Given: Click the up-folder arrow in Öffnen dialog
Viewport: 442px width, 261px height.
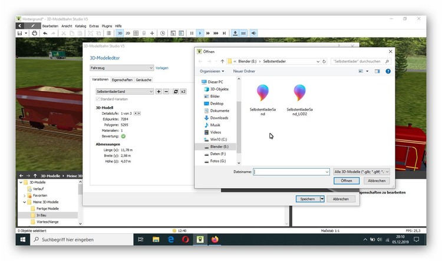Looking at the screenshot, I should tap(222, 61).
